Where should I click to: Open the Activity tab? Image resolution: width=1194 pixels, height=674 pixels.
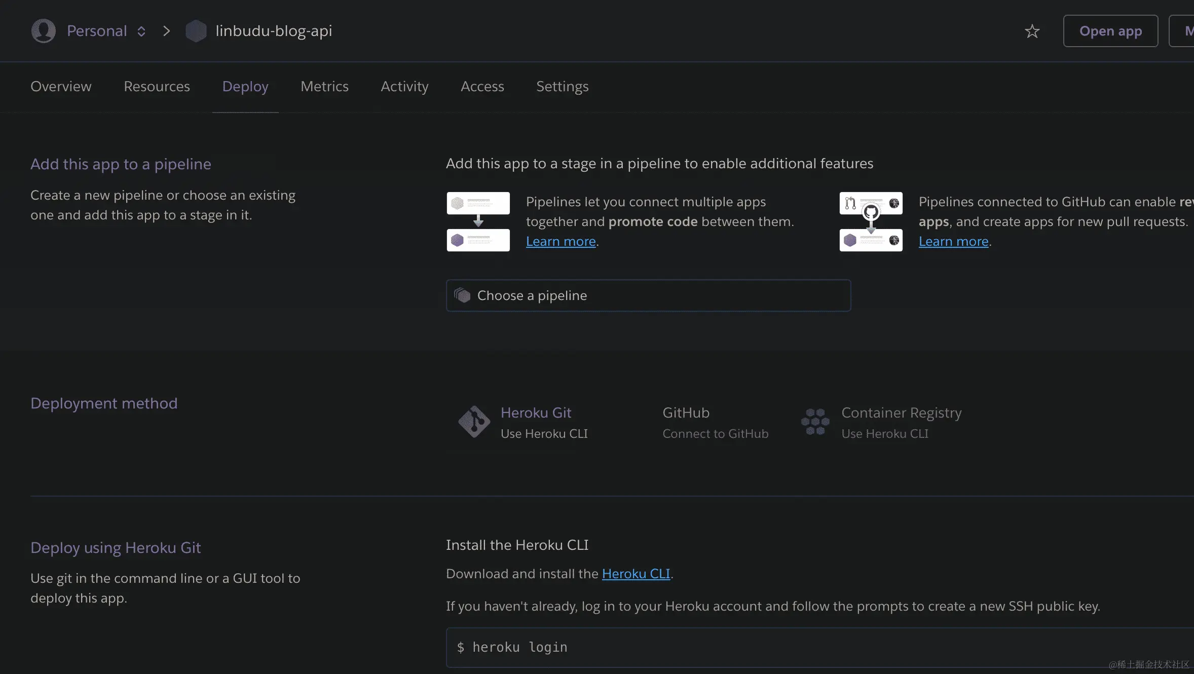click(x=404, y=87)
